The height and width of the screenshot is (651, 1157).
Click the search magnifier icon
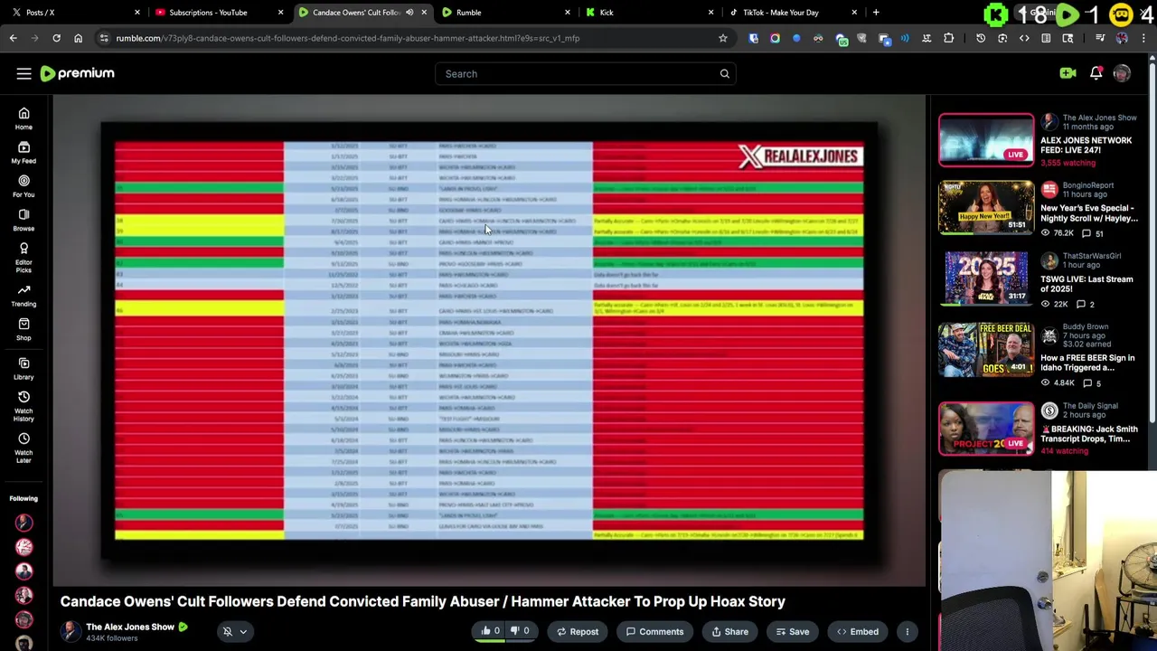pos(724,73)
